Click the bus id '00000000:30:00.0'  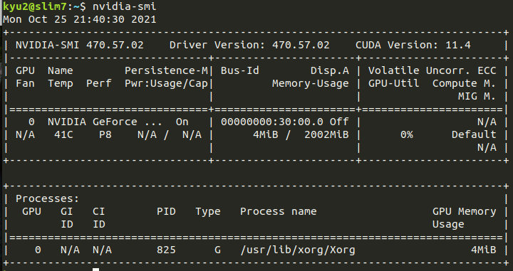tap(272, 122)
